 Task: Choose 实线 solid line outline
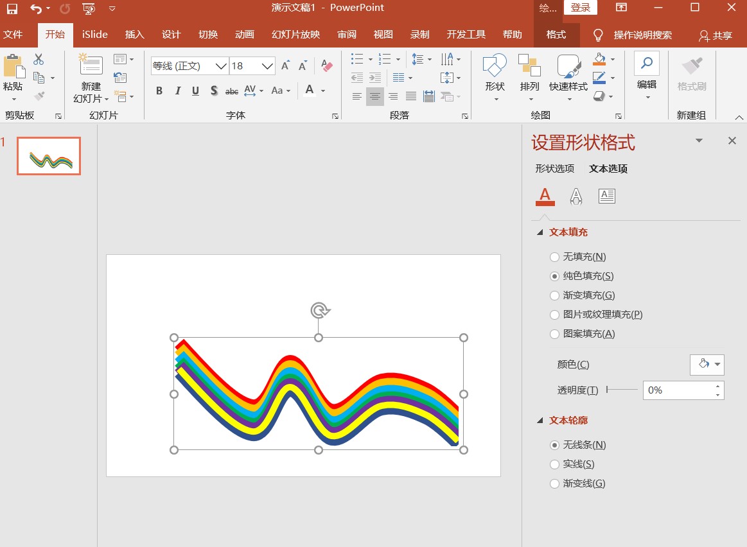point(555,464)
